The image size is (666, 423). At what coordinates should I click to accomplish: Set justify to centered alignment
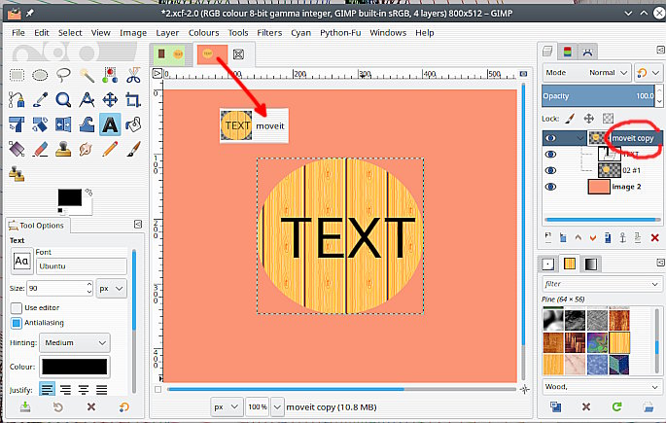[x=84, y=389]
